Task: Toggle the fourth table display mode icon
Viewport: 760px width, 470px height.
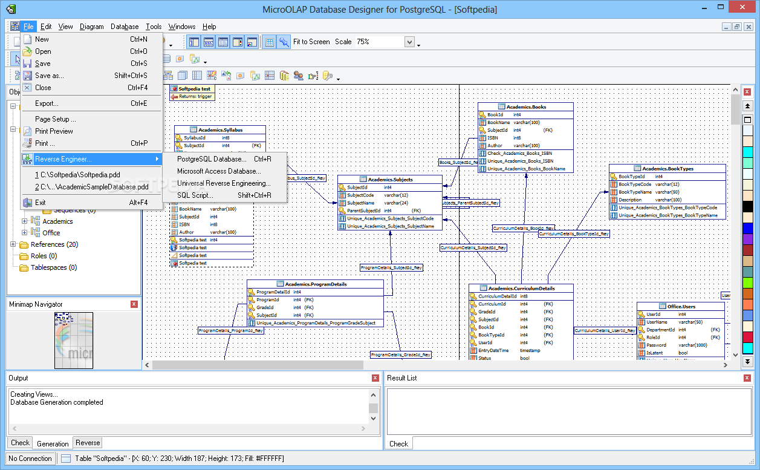Action: coord(238,42)
